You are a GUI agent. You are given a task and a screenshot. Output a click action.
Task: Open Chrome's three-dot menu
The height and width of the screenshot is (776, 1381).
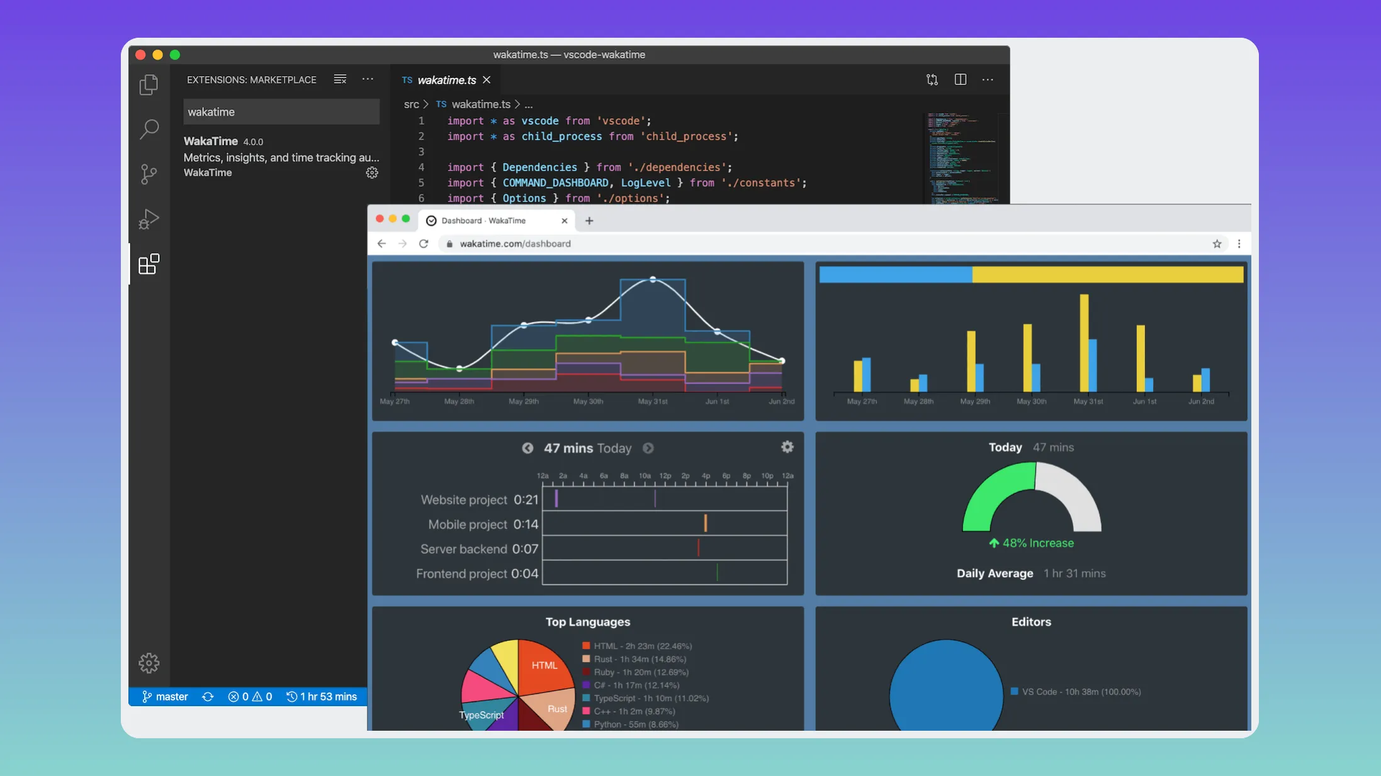[x=1239, y=244]
